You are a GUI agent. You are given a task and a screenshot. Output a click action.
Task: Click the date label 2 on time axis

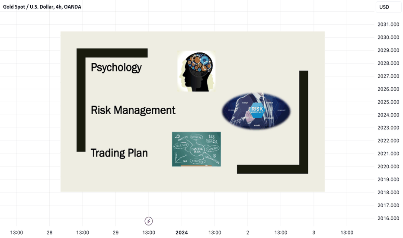point(248,233)
